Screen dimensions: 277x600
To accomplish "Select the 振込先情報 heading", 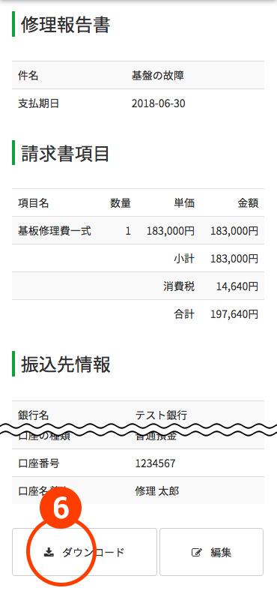I will click(65, 364).
